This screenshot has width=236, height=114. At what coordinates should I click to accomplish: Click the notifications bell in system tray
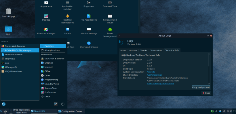click(216, 111)
